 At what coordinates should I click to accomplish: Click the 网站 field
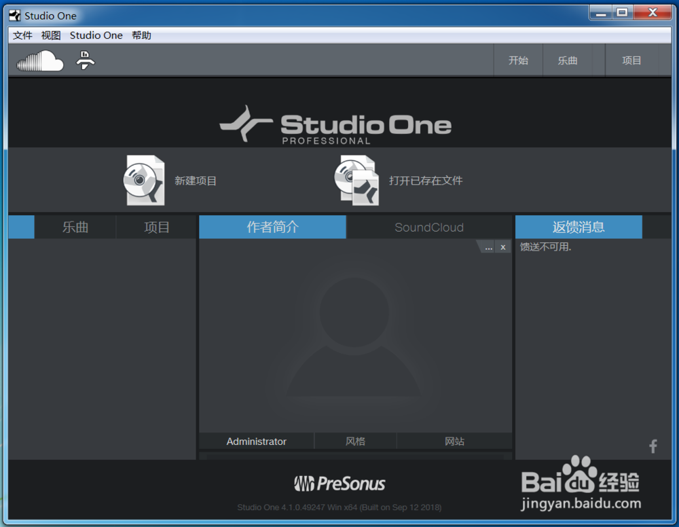[x=454, y=441]
